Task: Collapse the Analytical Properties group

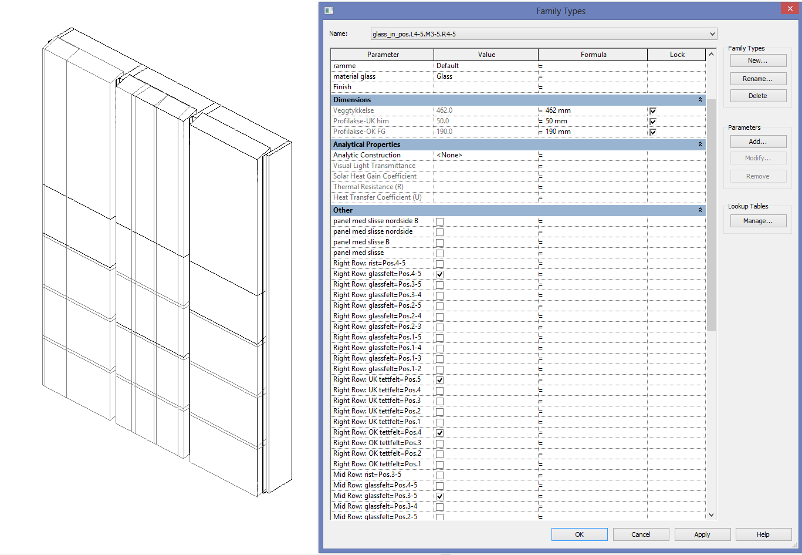Action: click(700, 144)
